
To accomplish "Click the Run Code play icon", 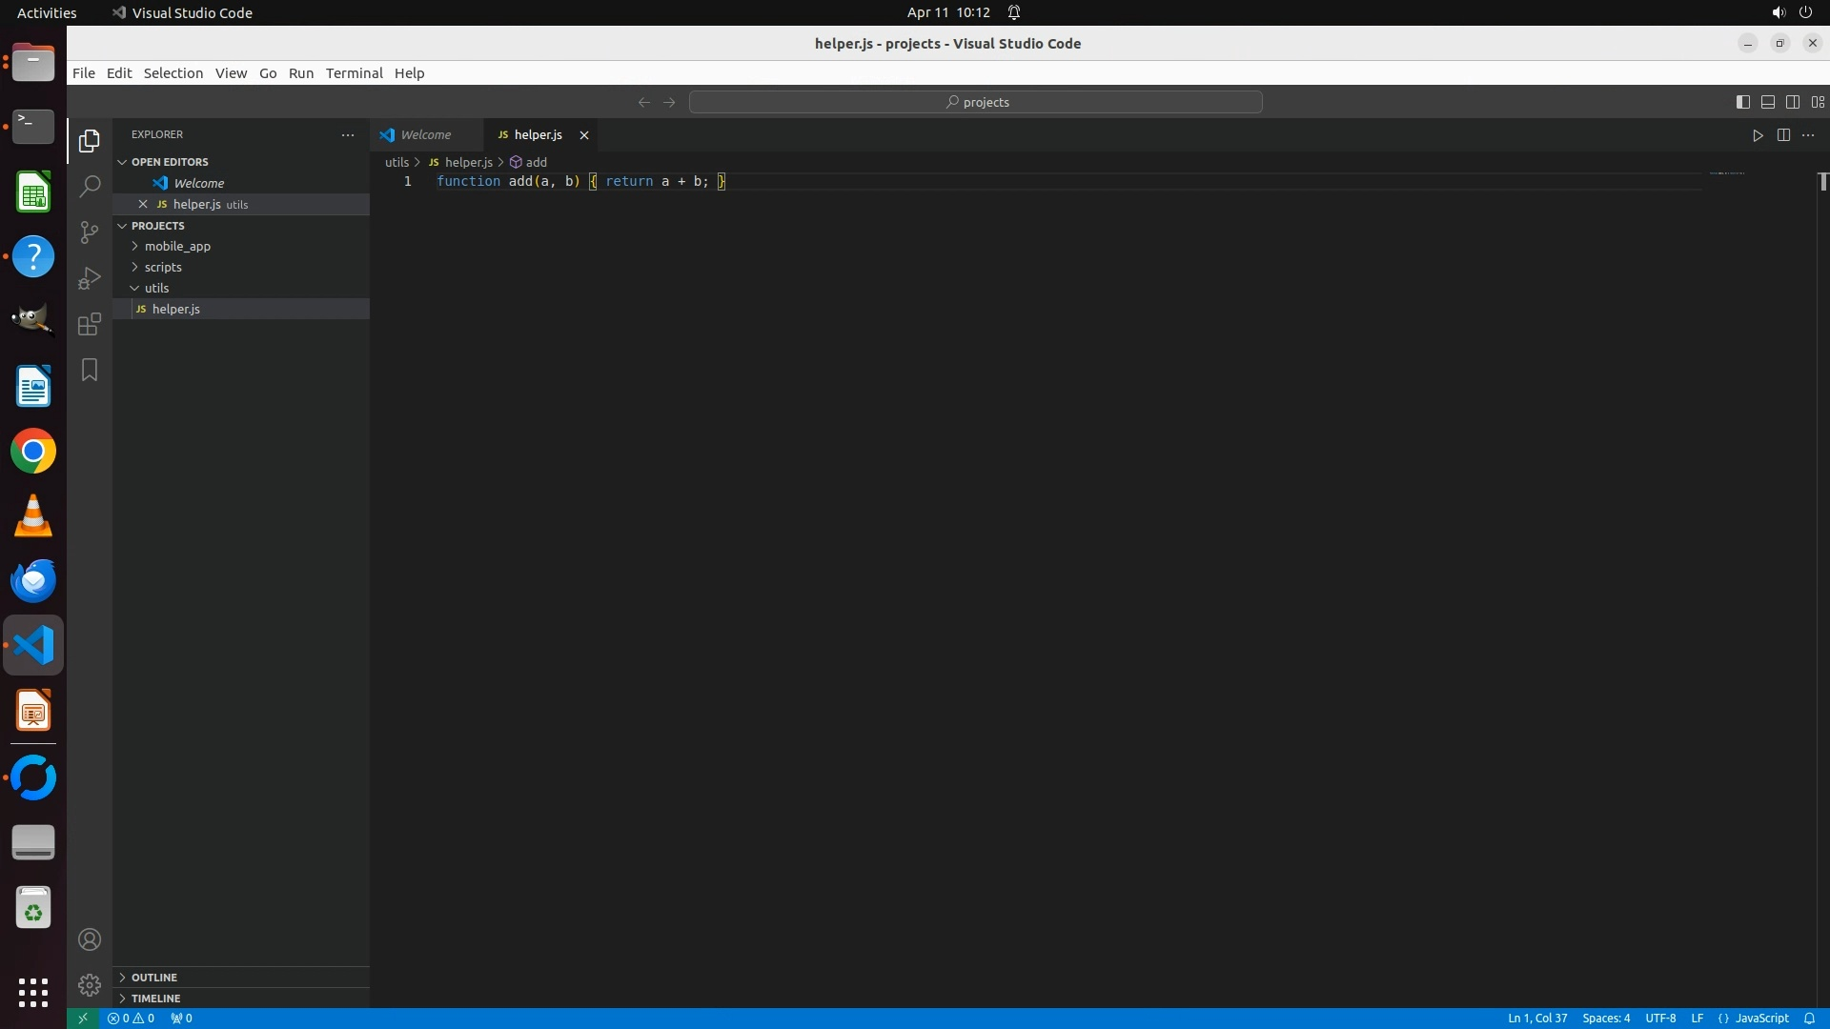I will (x=1758, y=135).
